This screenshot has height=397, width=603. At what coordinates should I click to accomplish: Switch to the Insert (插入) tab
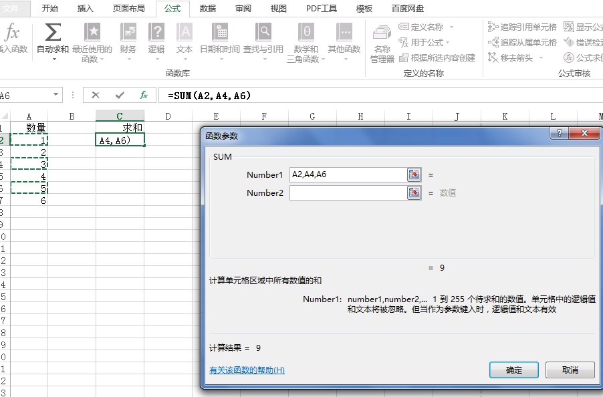coord(86,9)
